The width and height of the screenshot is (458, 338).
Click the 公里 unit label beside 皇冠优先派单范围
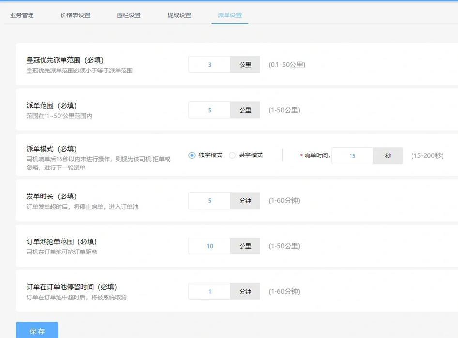245,64
